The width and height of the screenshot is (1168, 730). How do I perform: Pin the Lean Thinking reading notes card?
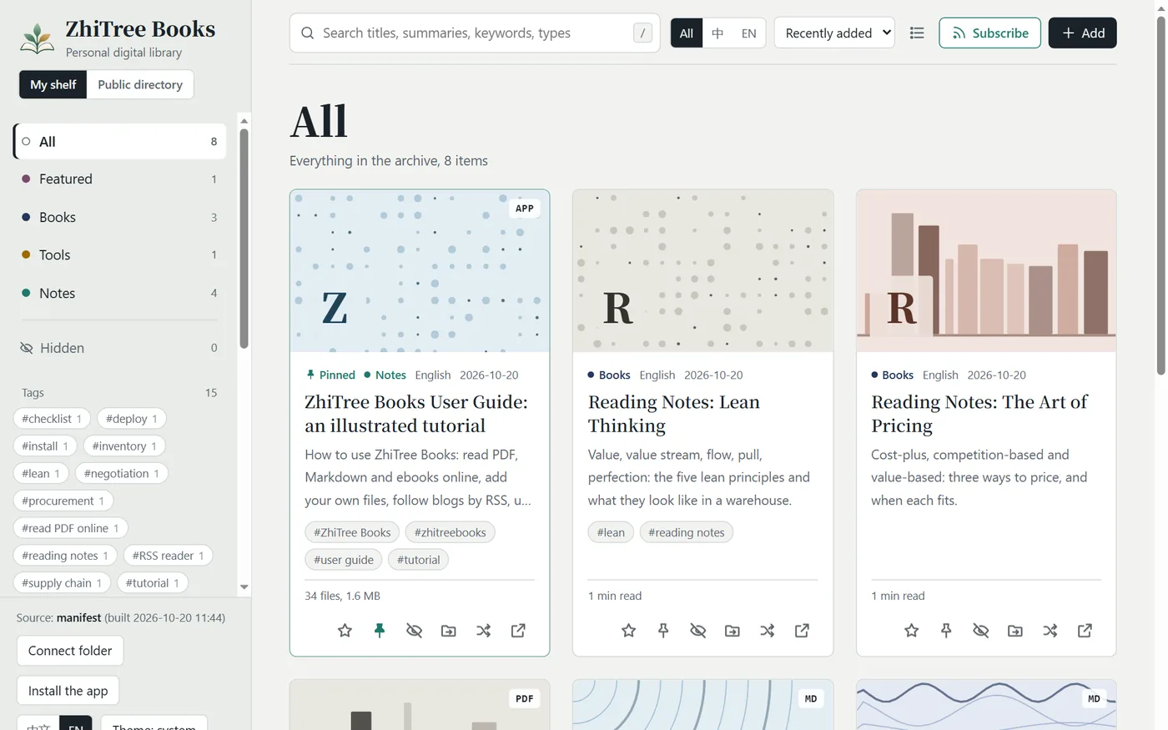(x=663, y=631)
